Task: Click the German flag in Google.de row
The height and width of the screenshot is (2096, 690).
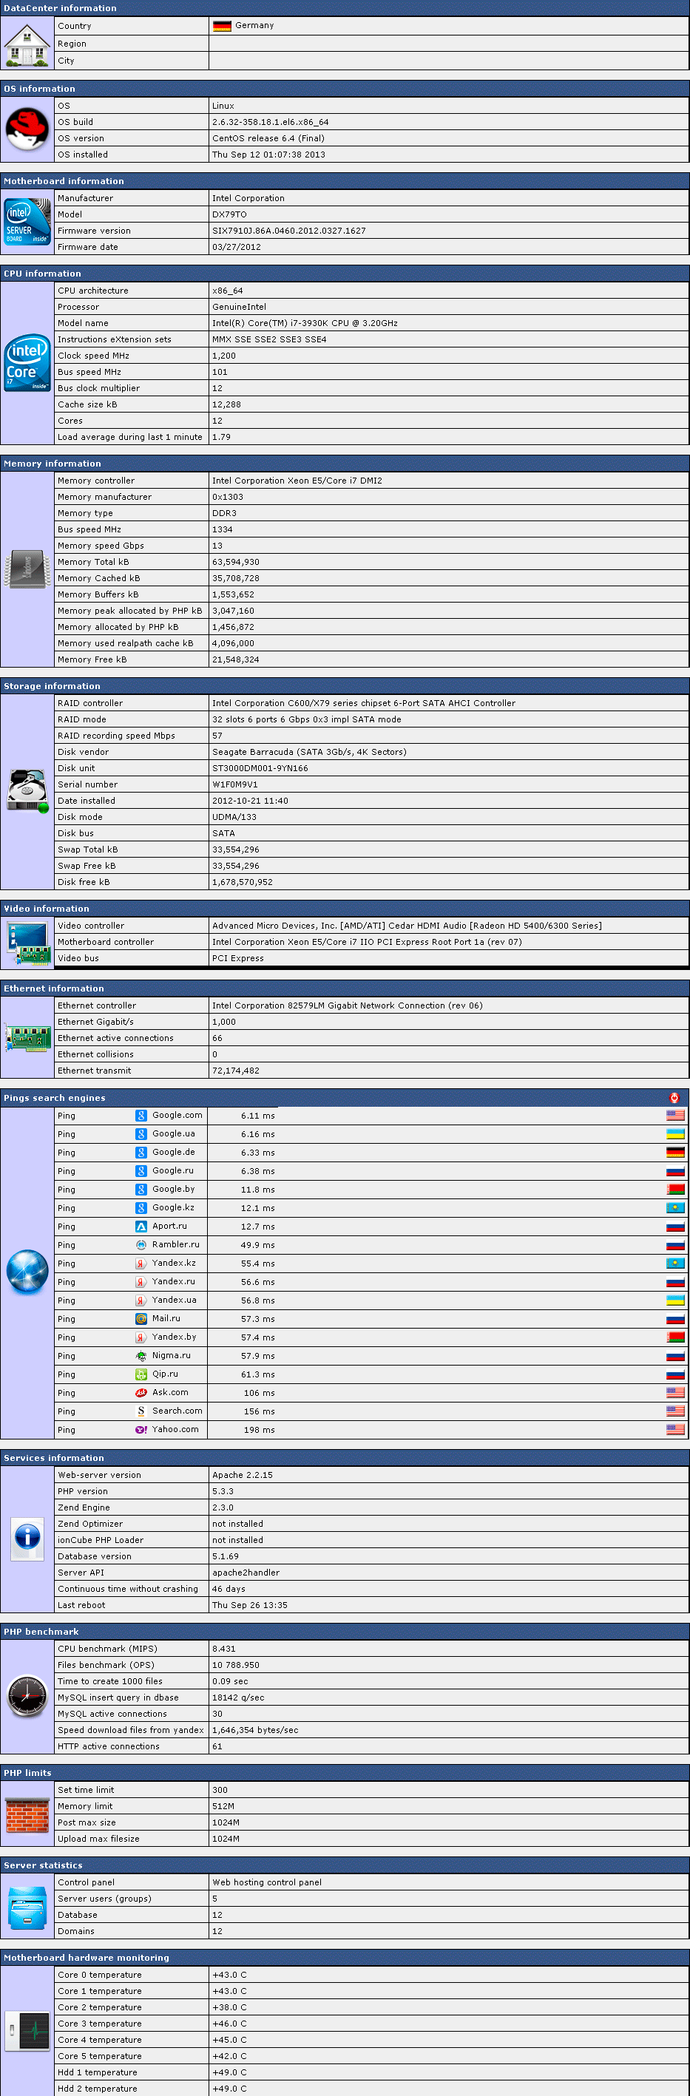Action: point(675,1152)
